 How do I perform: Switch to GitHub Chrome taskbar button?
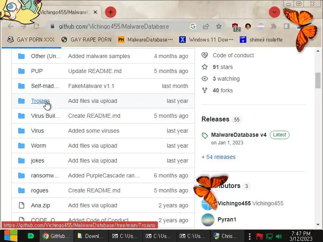click(56, 236)
